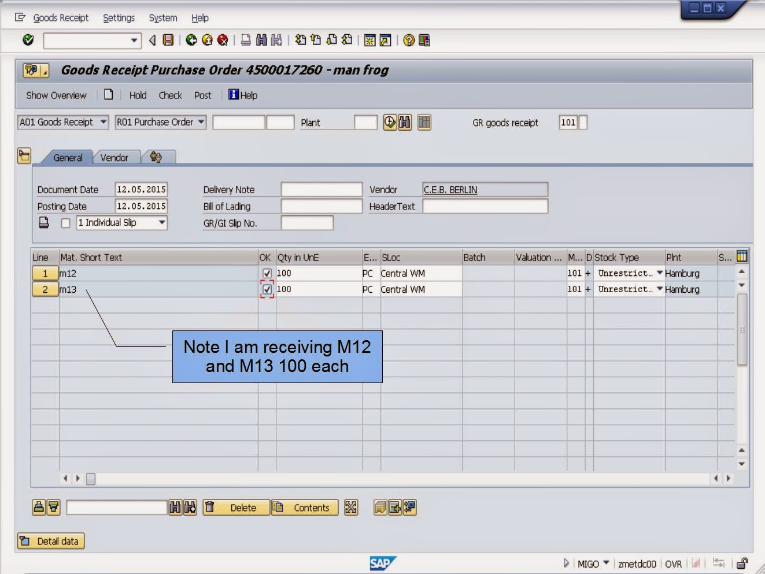765x574 pixels.
Task: Open the R01 Purchase Order dropdown
Action: 201,122
